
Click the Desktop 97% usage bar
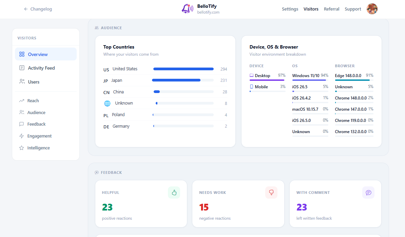click(x=267, y=80)
